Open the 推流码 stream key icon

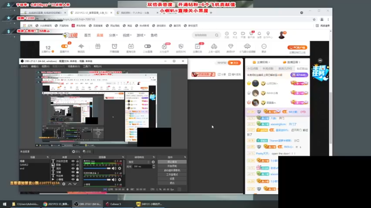[81, 47]
